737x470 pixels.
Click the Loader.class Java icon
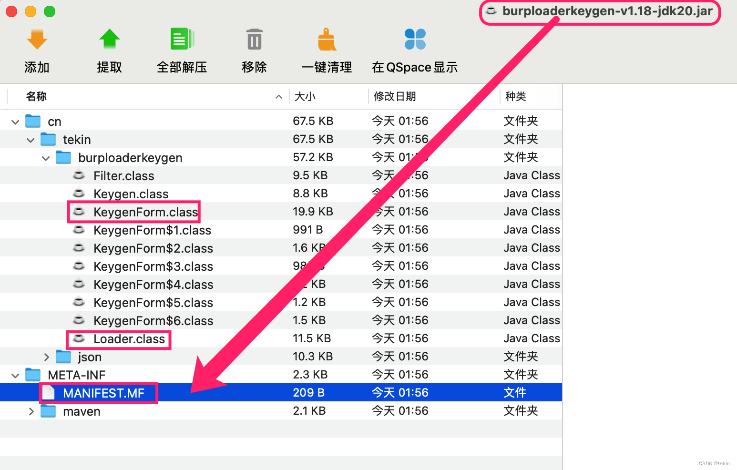(x=79, y=338)
